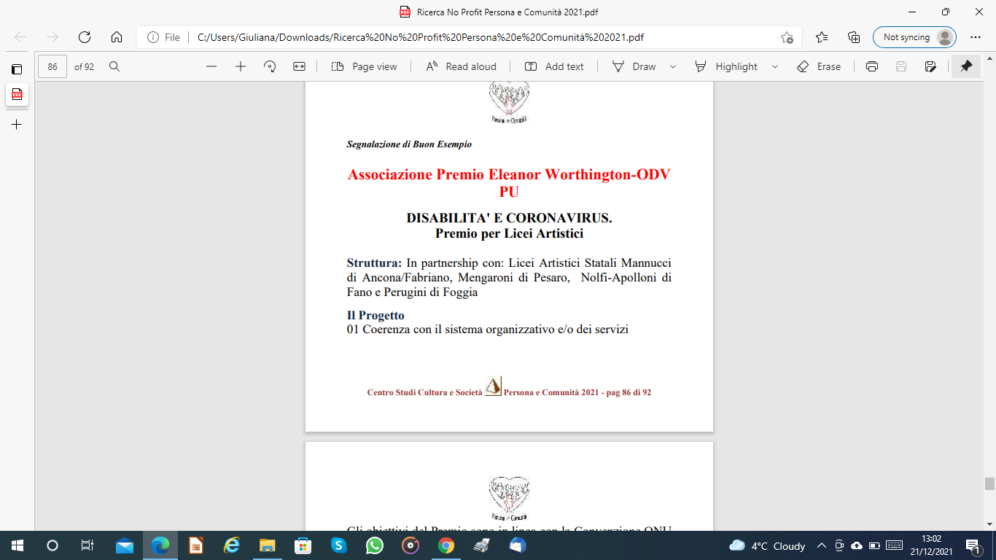996x560 pixels.
Task: Click the Fit to width icon
Action: tap(299, 66)
